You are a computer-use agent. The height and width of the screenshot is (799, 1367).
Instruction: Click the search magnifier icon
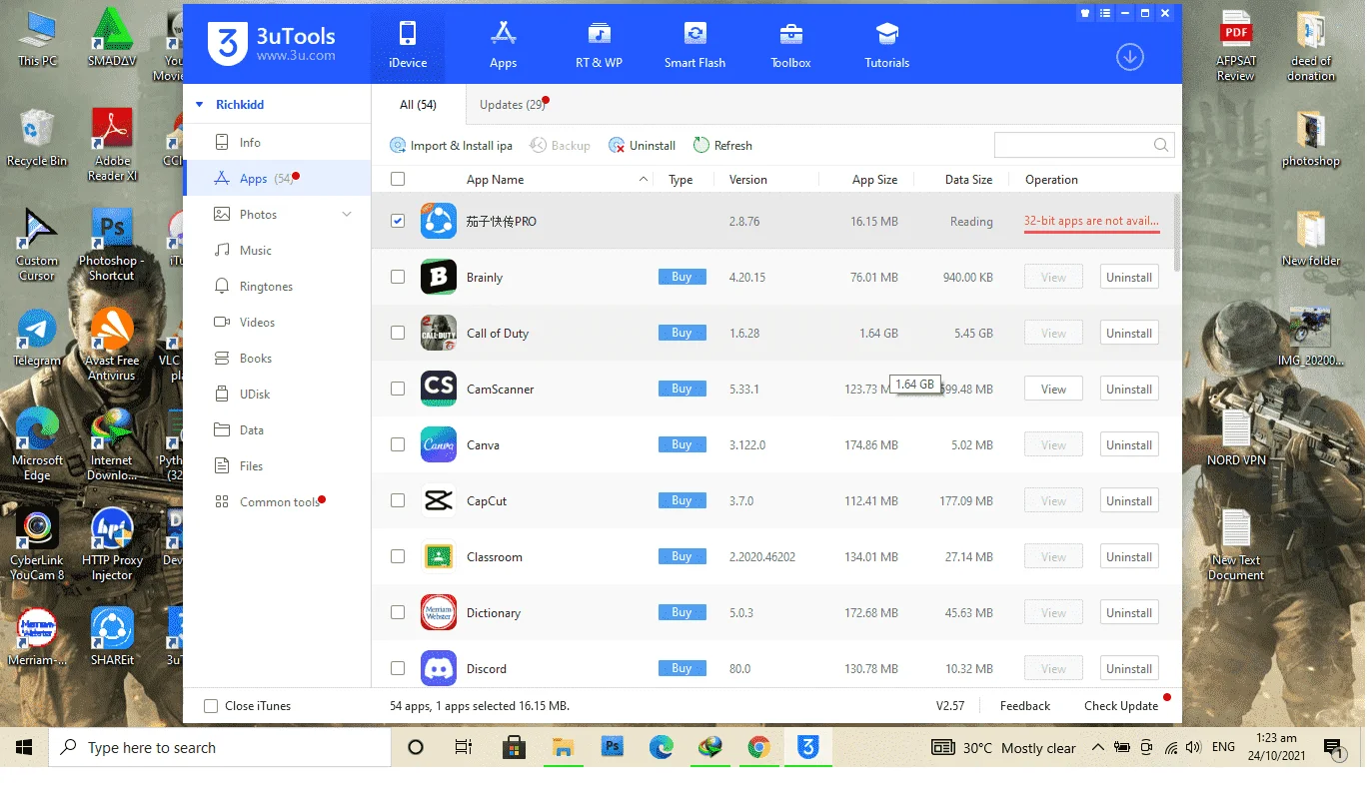click(1160, 145)
